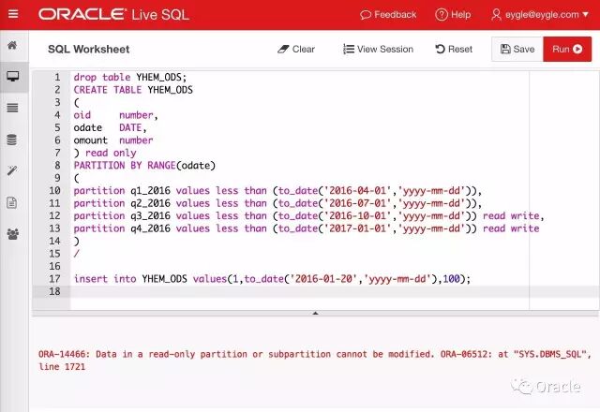Click the circular arrow Reset icon

click(440, 49)
